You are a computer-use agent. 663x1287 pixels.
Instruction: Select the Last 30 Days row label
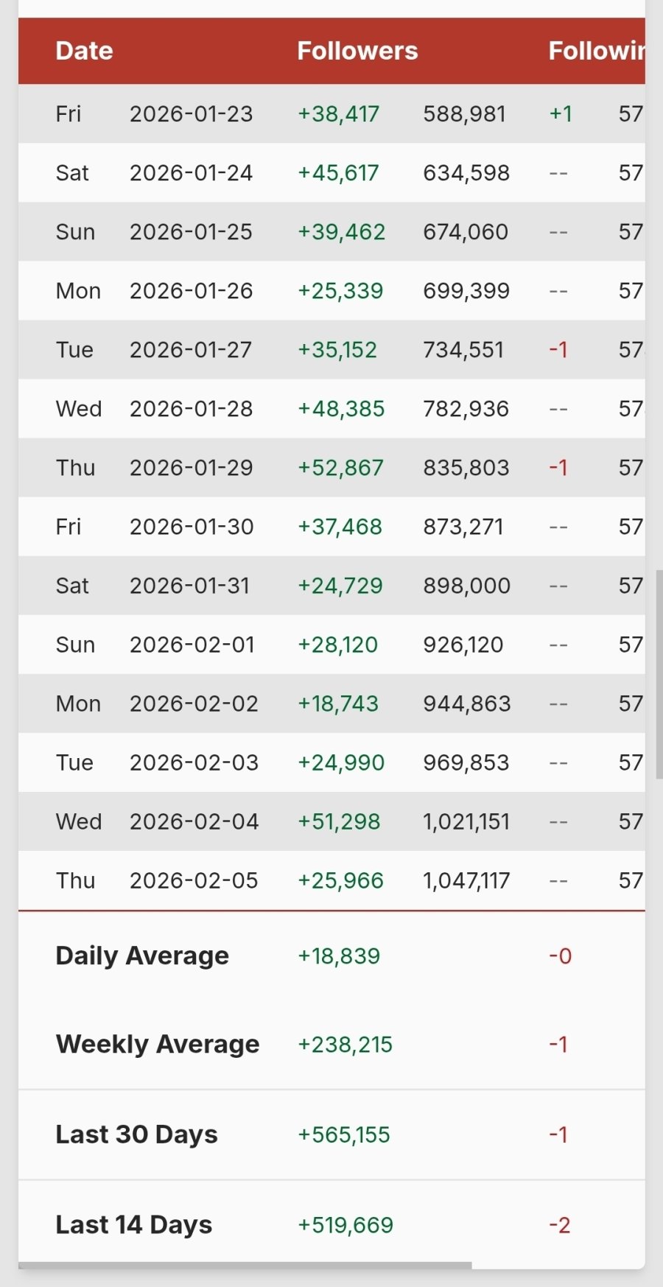(136, 1135)
